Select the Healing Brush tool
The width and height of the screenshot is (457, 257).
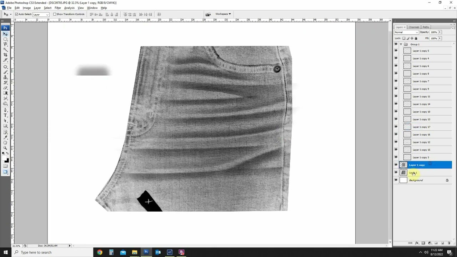click(x=5, y=66)
